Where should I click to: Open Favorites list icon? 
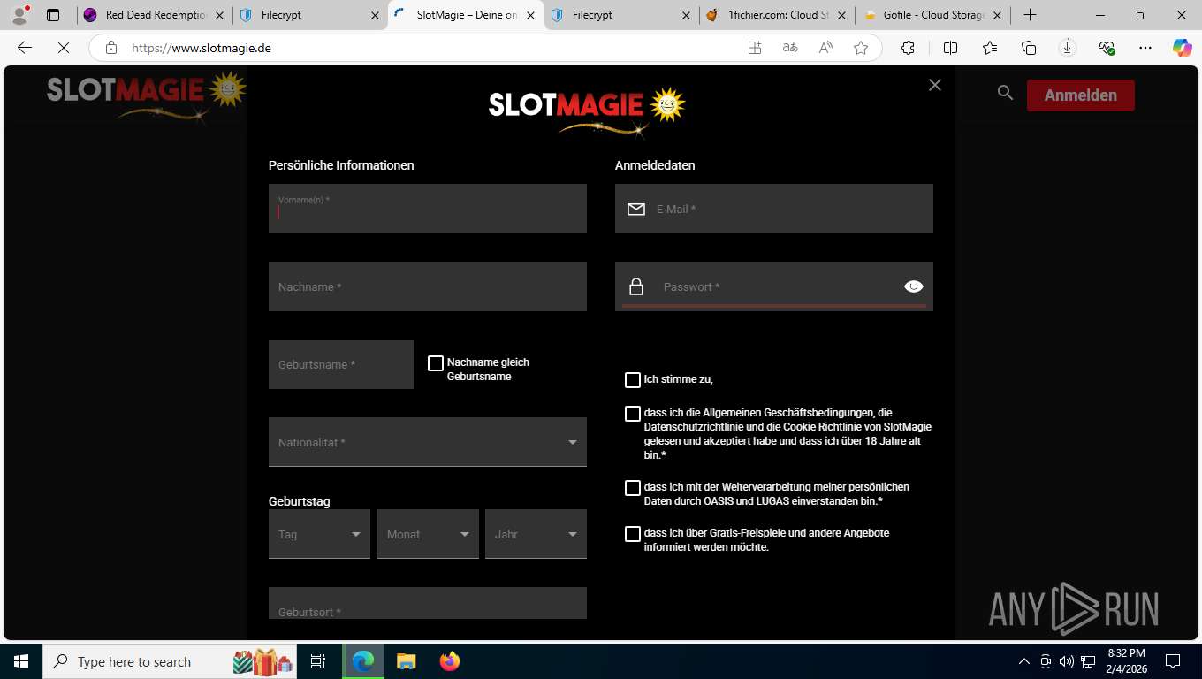point(990,48)
